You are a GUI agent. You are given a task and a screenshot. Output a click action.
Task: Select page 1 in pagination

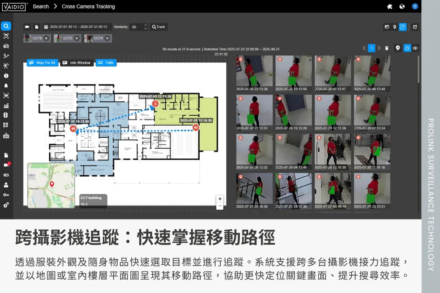(x=372, y=48)
